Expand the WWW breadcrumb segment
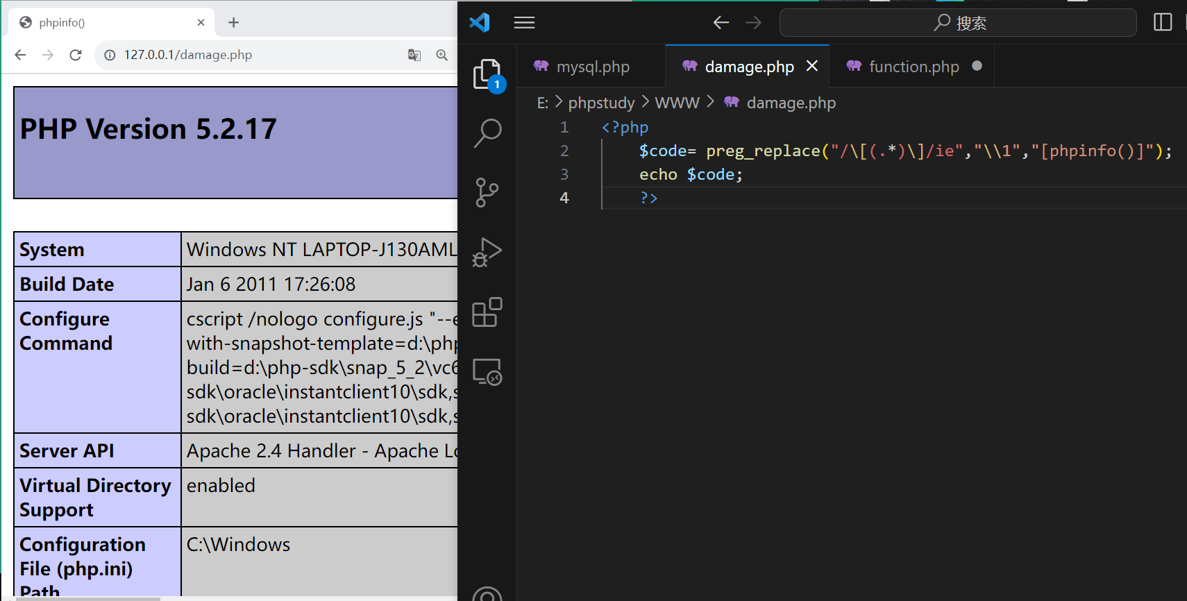Image resolution: width=1187 pixels, height=601 pixels. (677, 103)
